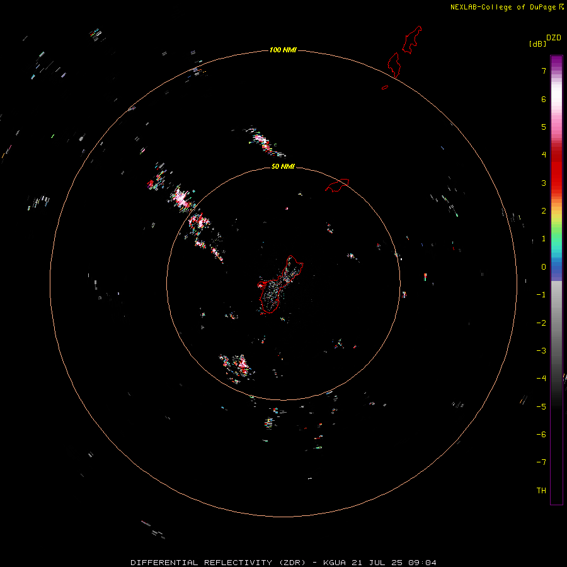The height and width of the screenshot is (567, 567).
Task: Click the small island outline on 50 NMI ring
Action: click(x=337, y=185)
